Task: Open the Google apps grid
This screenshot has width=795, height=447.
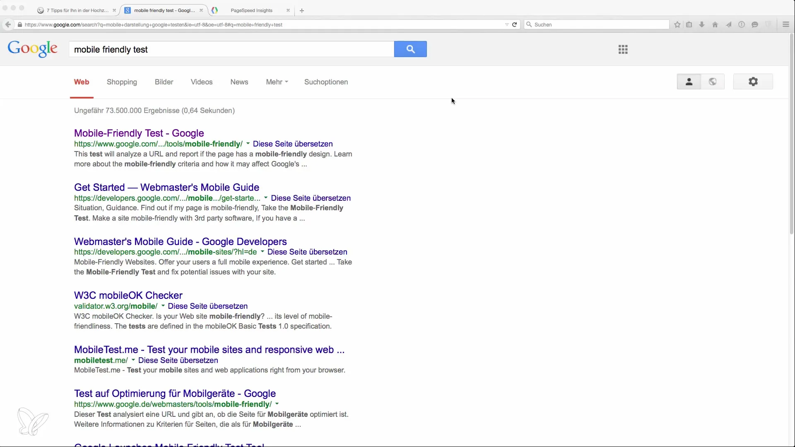Action: coord(623,50)
